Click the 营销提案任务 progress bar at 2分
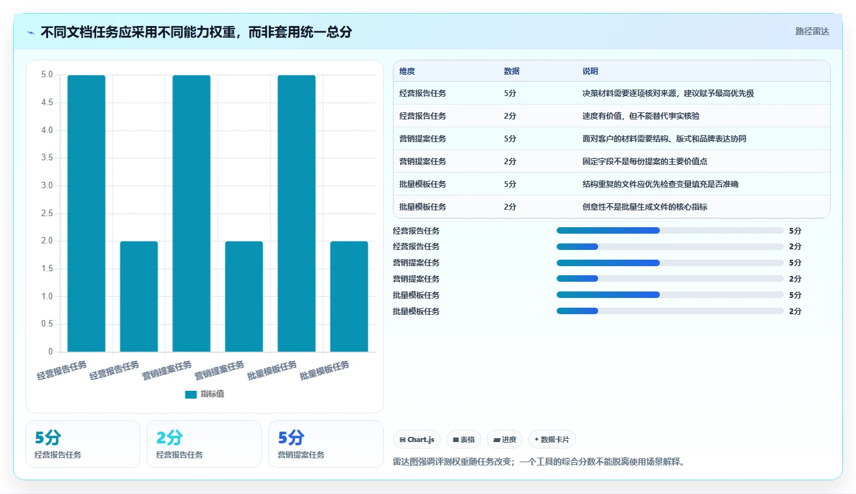Image resolution: width=856 pixels, height=494 pixels. [x=670, y=279]
